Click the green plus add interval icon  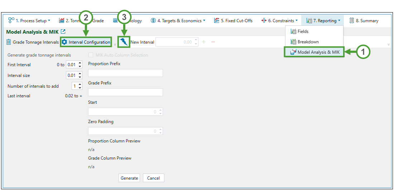(204, 42)
